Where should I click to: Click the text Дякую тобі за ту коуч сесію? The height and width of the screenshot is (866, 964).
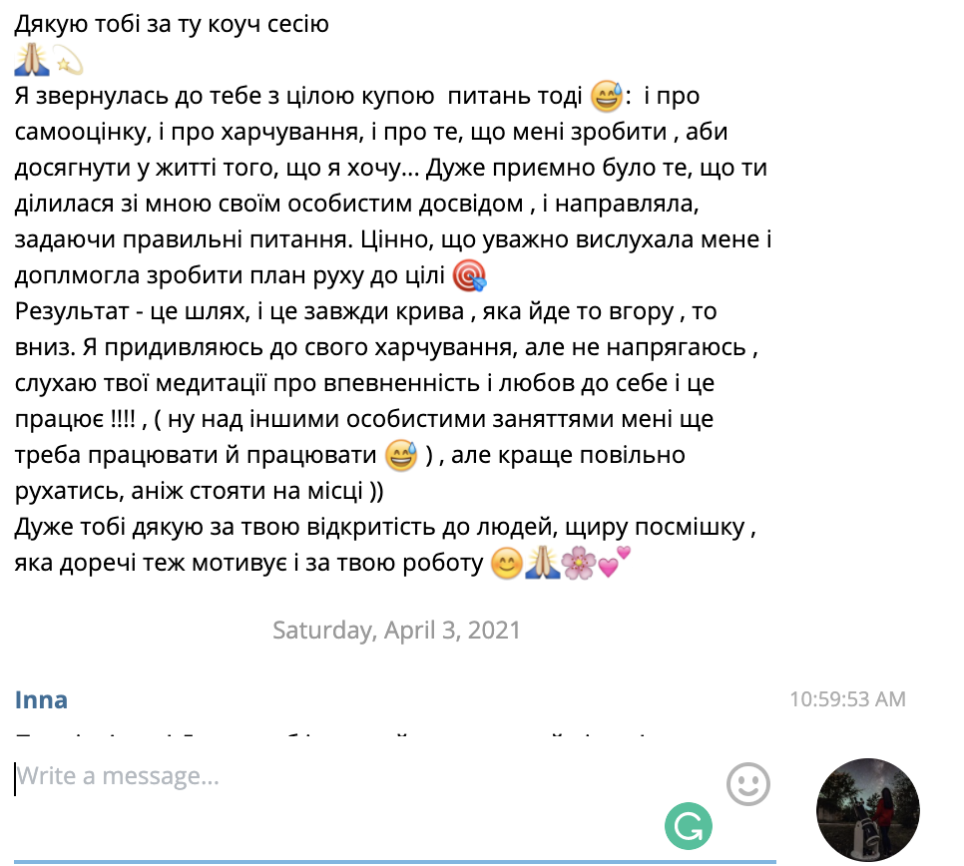click(x=172, y=24)
